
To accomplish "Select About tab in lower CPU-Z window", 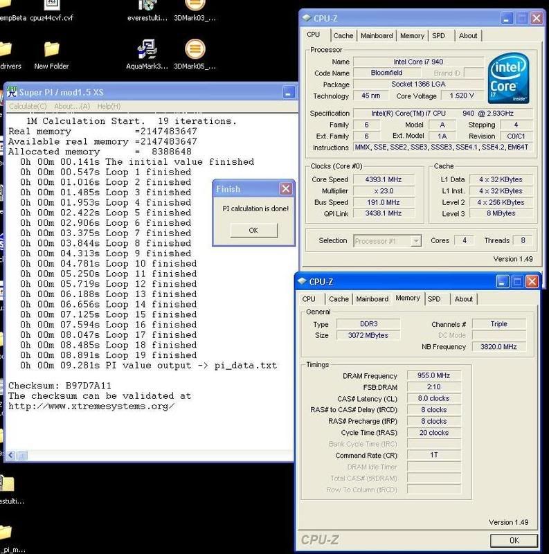I will (x=464, y=299).
